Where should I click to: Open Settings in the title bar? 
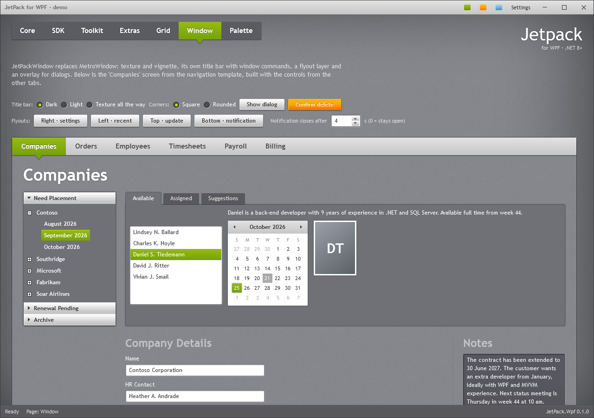tap(521, 7)
